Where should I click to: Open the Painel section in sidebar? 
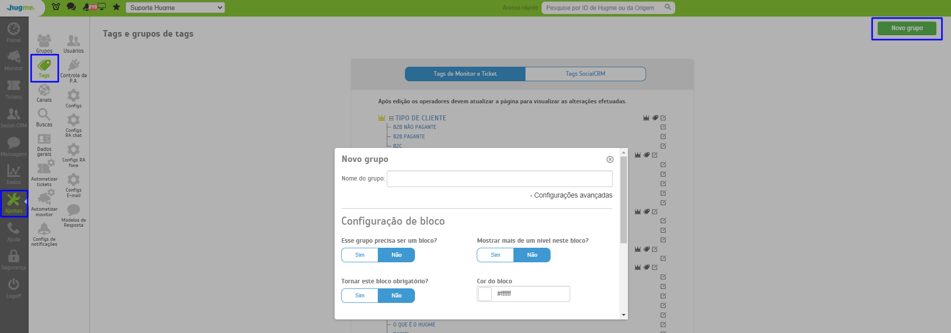click(14, 33)
